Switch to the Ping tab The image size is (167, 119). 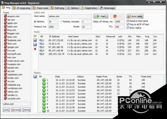click(6, 8)
